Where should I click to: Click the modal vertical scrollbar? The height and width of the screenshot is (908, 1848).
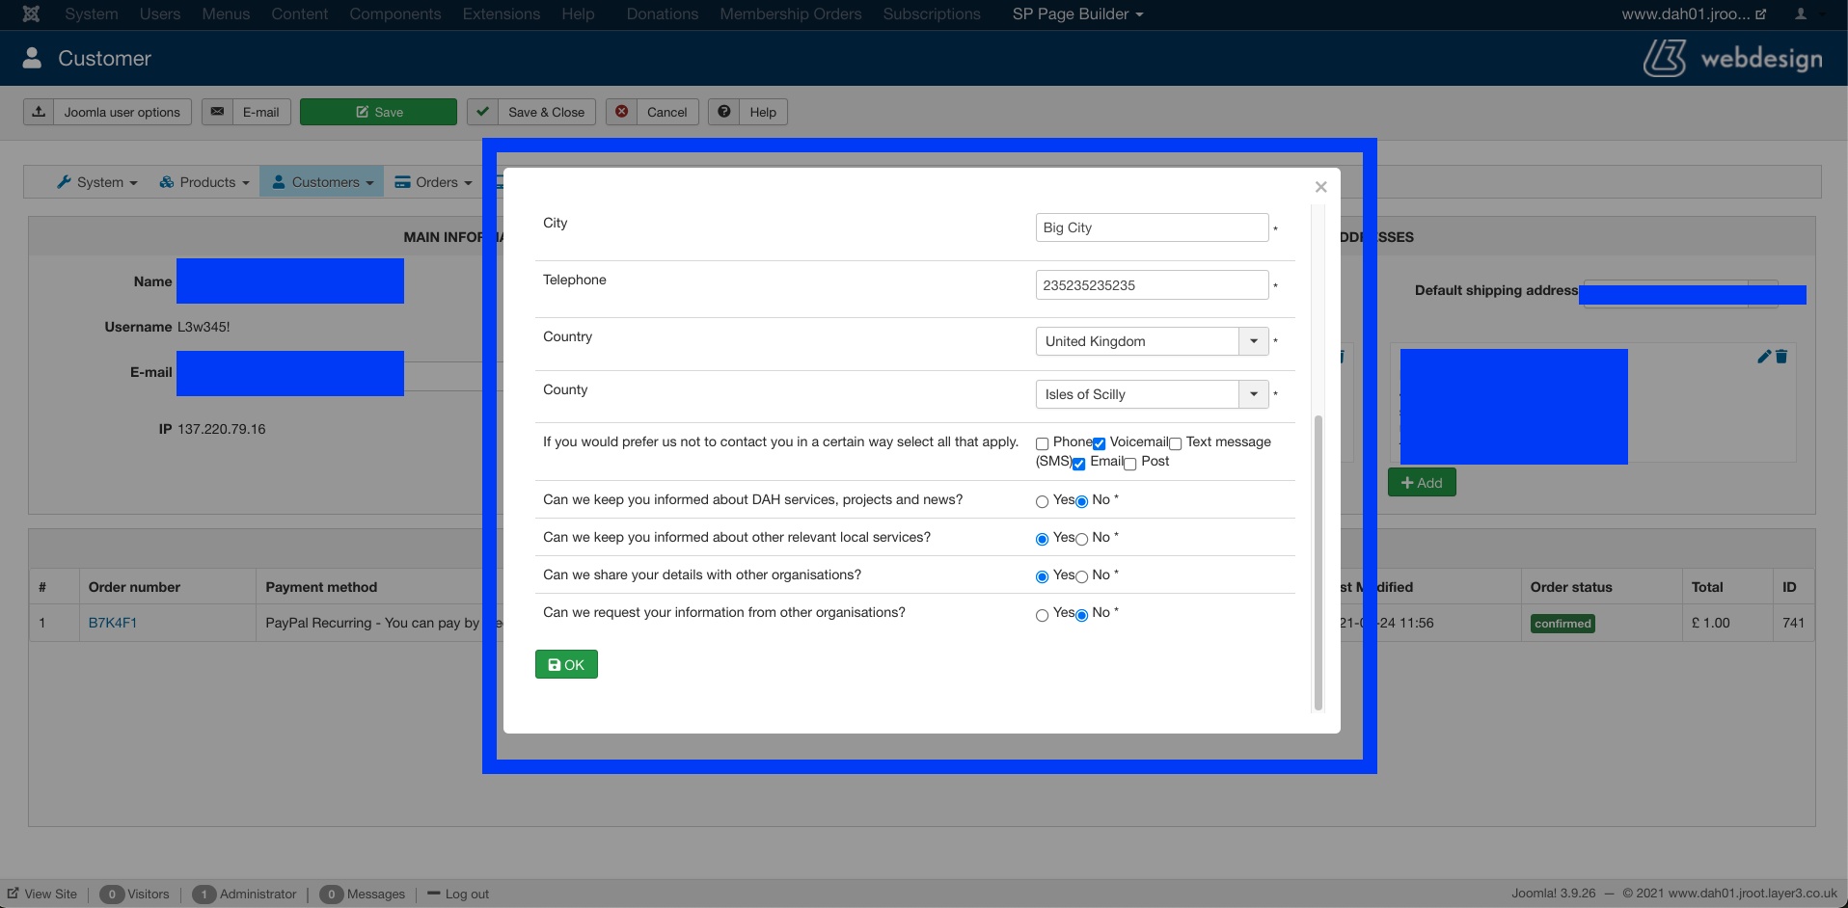pyautogui.click(x=1318, y=563)
